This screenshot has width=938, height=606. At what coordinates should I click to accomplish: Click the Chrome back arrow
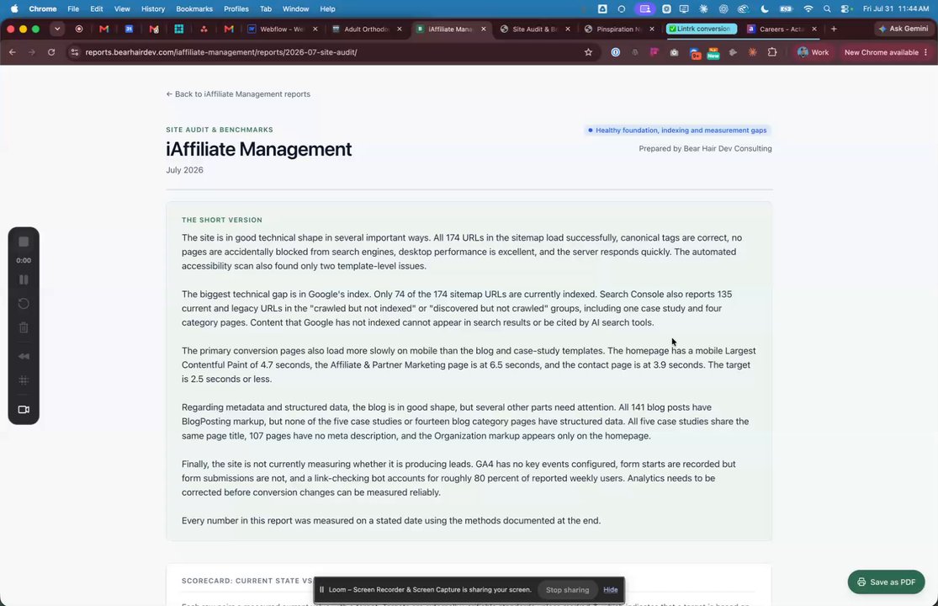coord(13,52)
